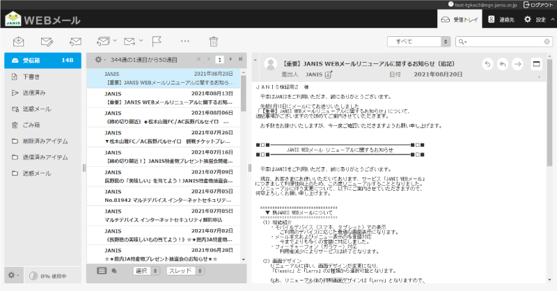Open the 設定 settings tab
Viewport: 557px width, 291px height.
point(535,19)
